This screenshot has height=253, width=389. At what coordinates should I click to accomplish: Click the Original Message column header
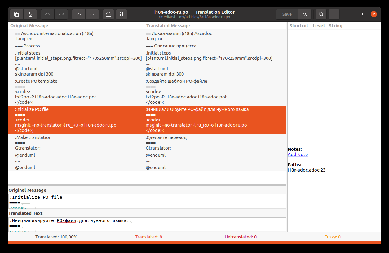(x=76, y=26)
